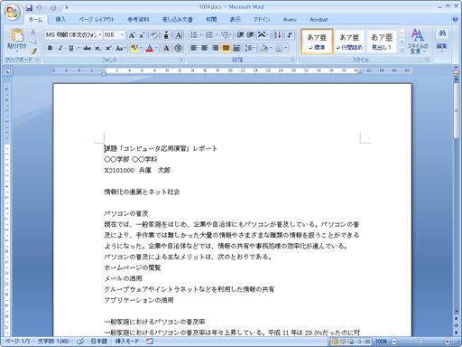Click the Paste (貼り付け) clipboard icon

[x=17, y=34]
